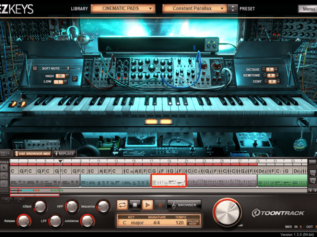
Task: Click the Ambience knob
Action: point(87,221)
